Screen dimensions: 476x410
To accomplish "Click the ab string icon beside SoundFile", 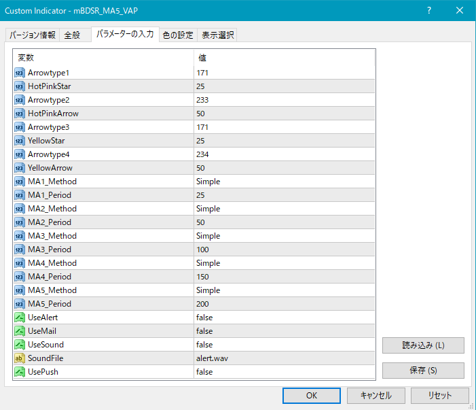I will coord(20,358).
